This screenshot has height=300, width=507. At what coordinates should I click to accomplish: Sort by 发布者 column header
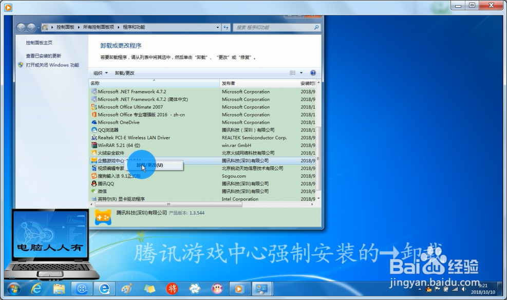[259, 83]
